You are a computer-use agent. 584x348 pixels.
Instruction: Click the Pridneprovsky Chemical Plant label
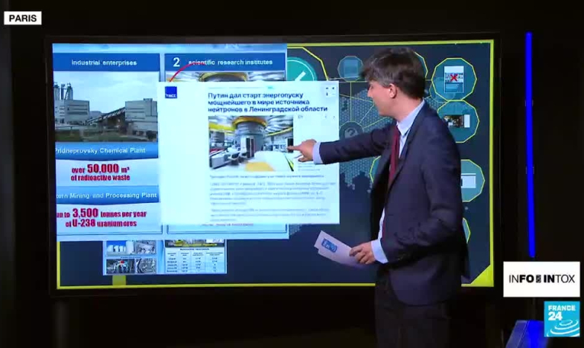(106, 151)
